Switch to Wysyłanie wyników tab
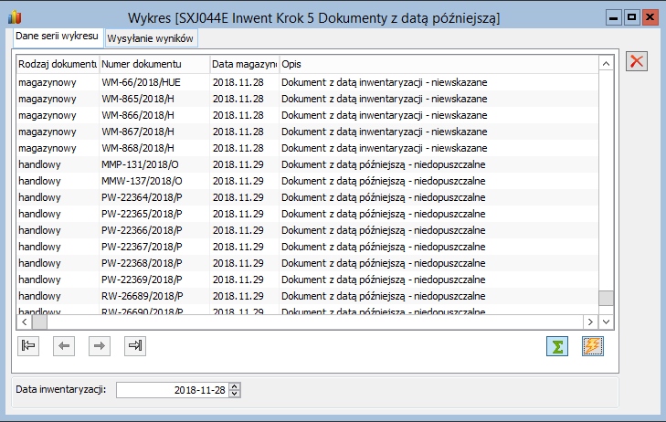666x422 pixels. (x=151, y=38)
